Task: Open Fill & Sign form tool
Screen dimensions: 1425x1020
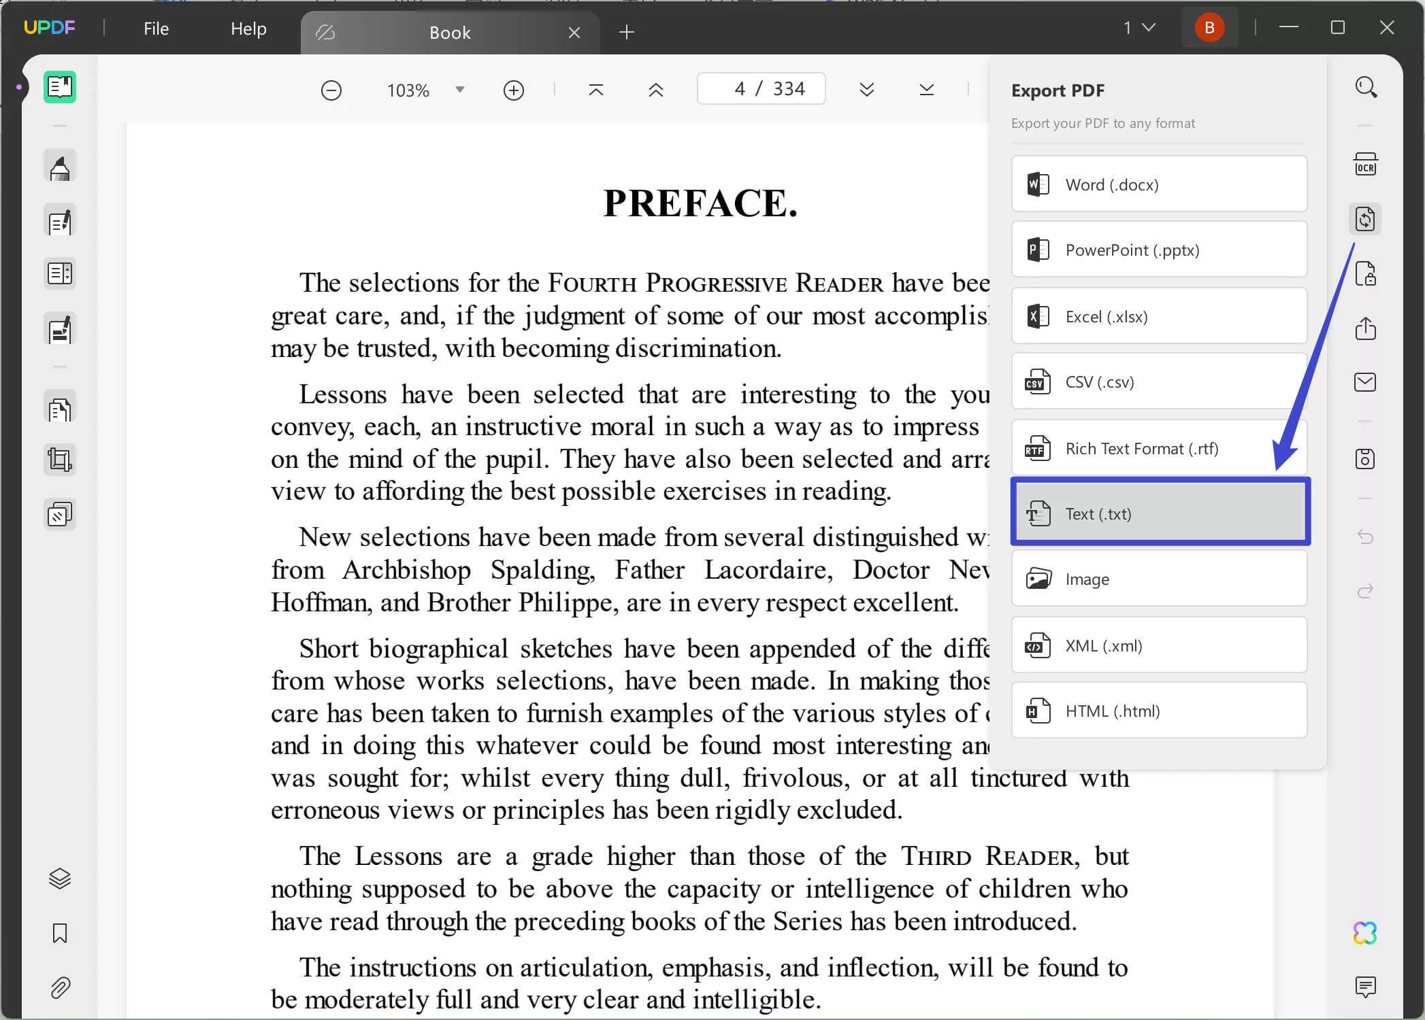Action: pos(60,329)
